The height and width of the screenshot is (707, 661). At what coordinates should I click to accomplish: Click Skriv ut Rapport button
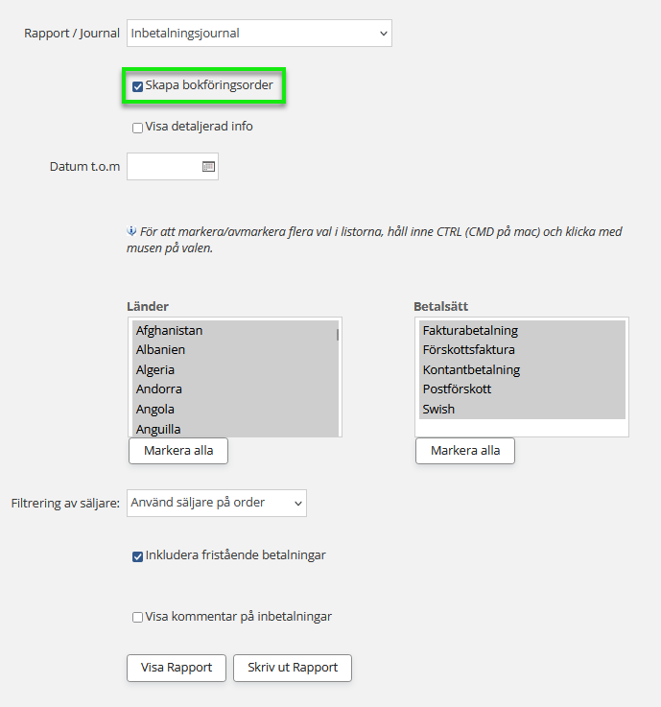(293, 668)
